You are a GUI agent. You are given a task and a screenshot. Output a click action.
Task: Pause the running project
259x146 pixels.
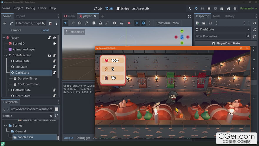pos(202,9)
